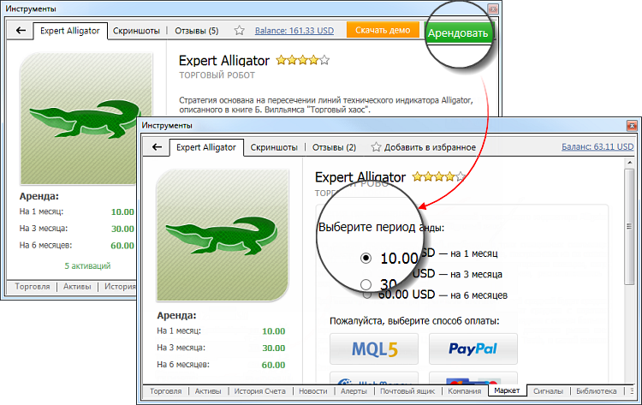
Task: Click 60.00 price under Аренда in front window
Action: pos(274,365)
